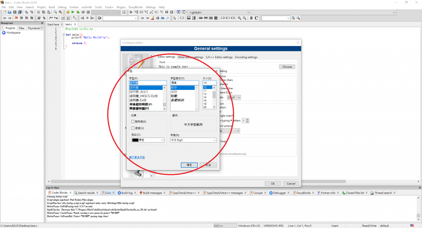Click the Replace toolbar icon
422x228 pixels.
coord(60,12)
